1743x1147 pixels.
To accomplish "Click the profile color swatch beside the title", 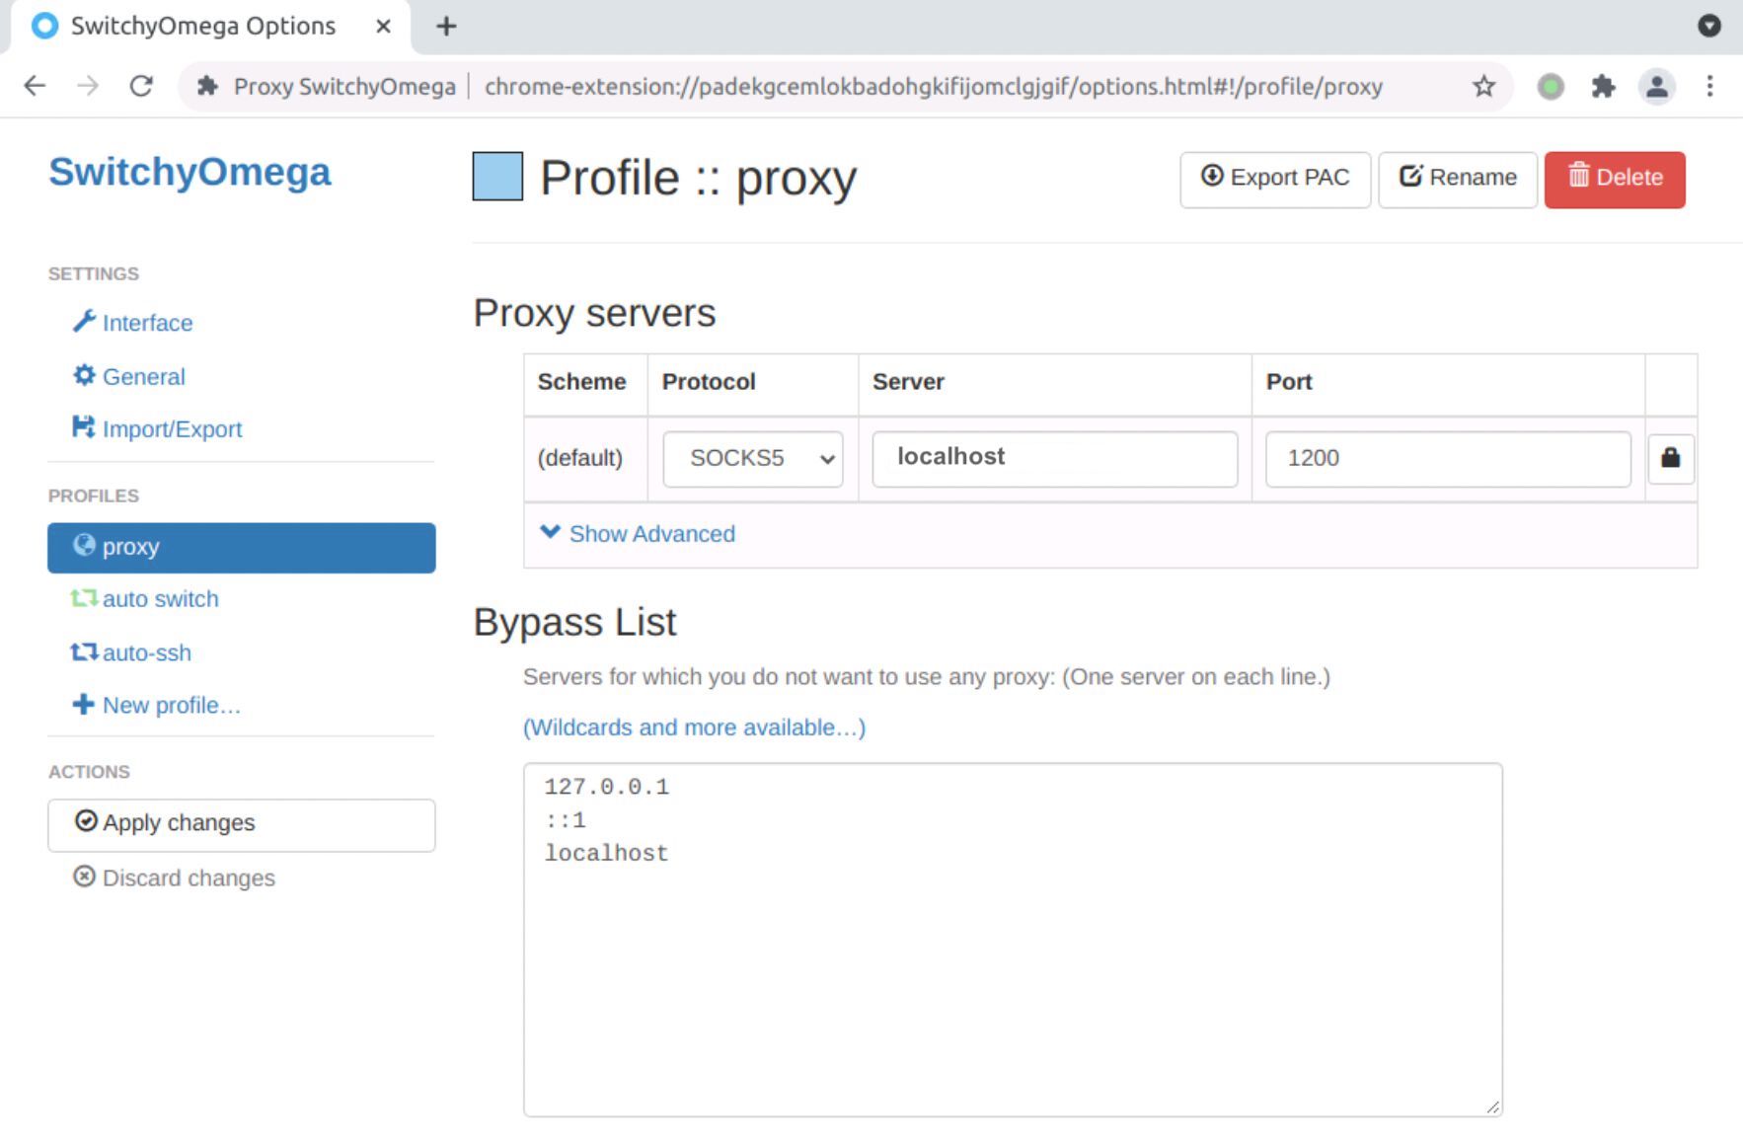I will (497, 177).
